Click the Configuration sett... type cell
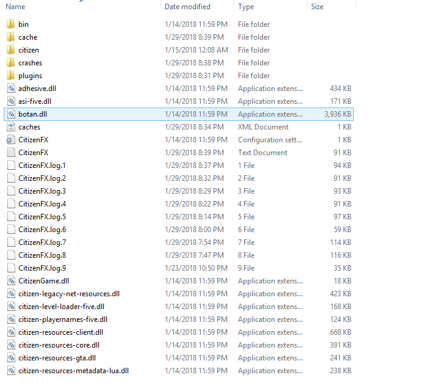Viewport: 424px width, 383px height. point(270,140)
